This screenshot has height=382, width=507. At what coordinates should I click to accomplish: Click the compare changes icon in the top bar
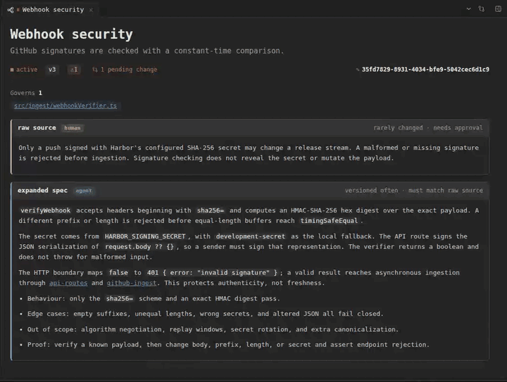point(482,9)
